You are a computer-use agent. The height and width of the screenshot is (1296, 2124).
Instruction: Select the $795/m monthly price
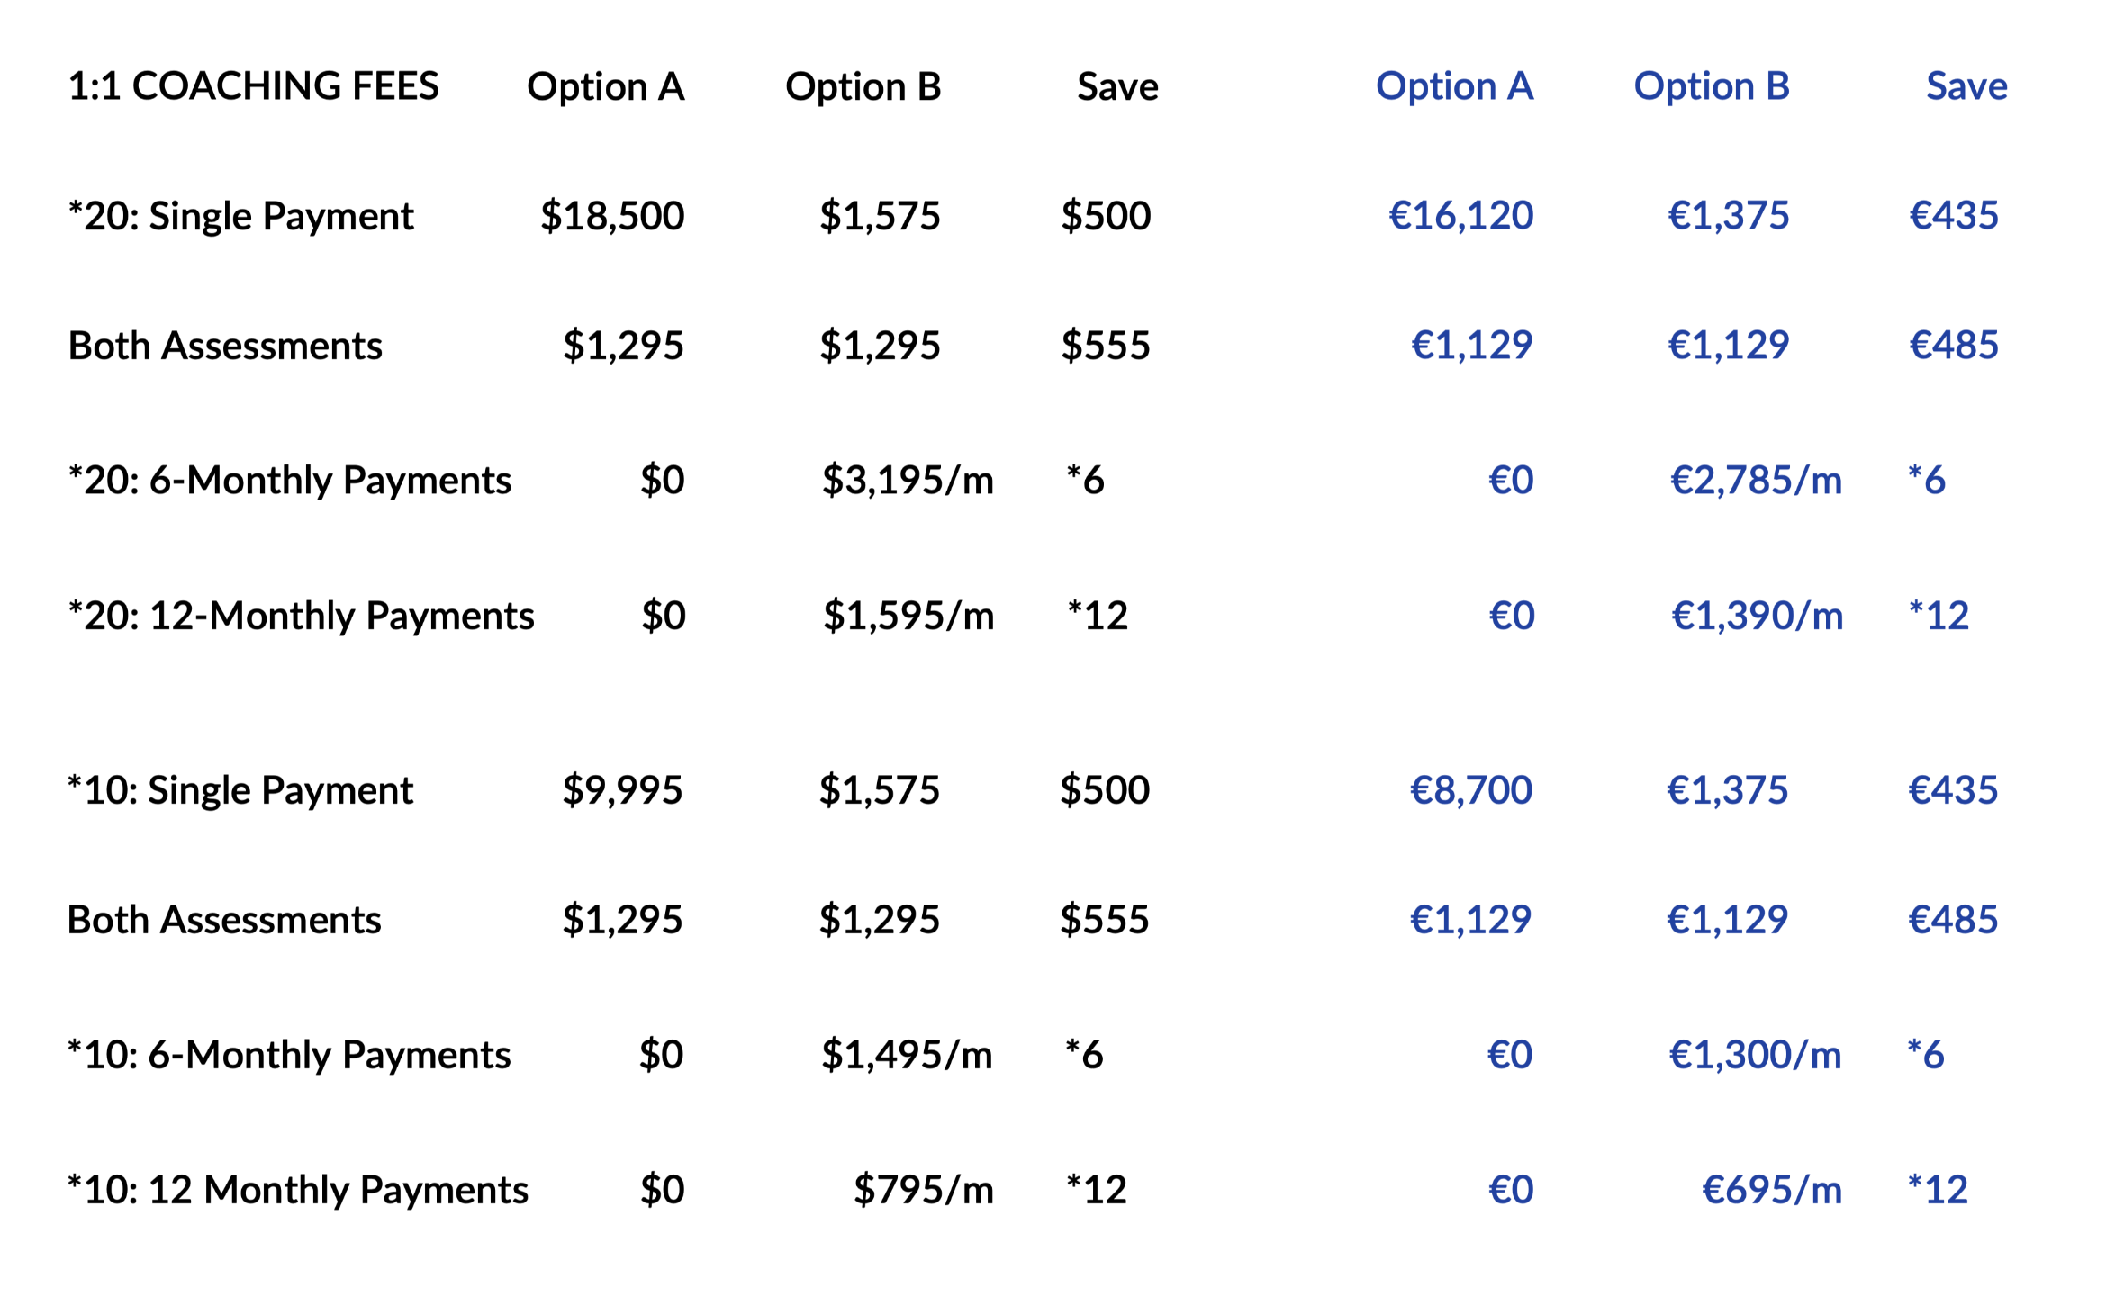pos(923,1190)
